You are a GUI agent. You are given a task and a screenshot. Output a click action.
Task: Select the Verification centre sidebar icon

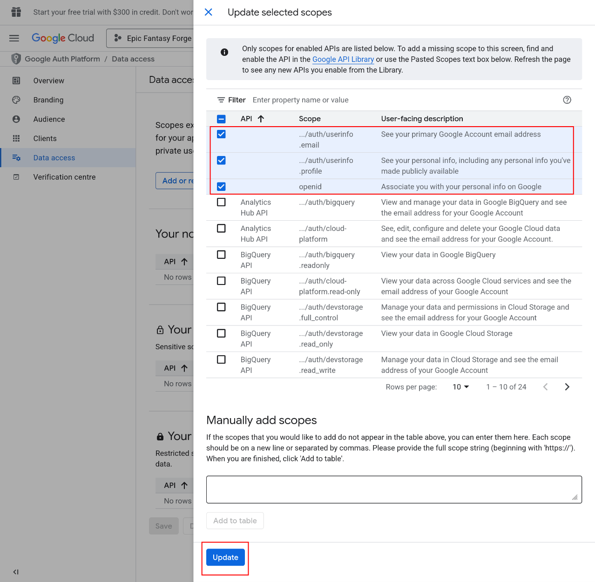16,177
